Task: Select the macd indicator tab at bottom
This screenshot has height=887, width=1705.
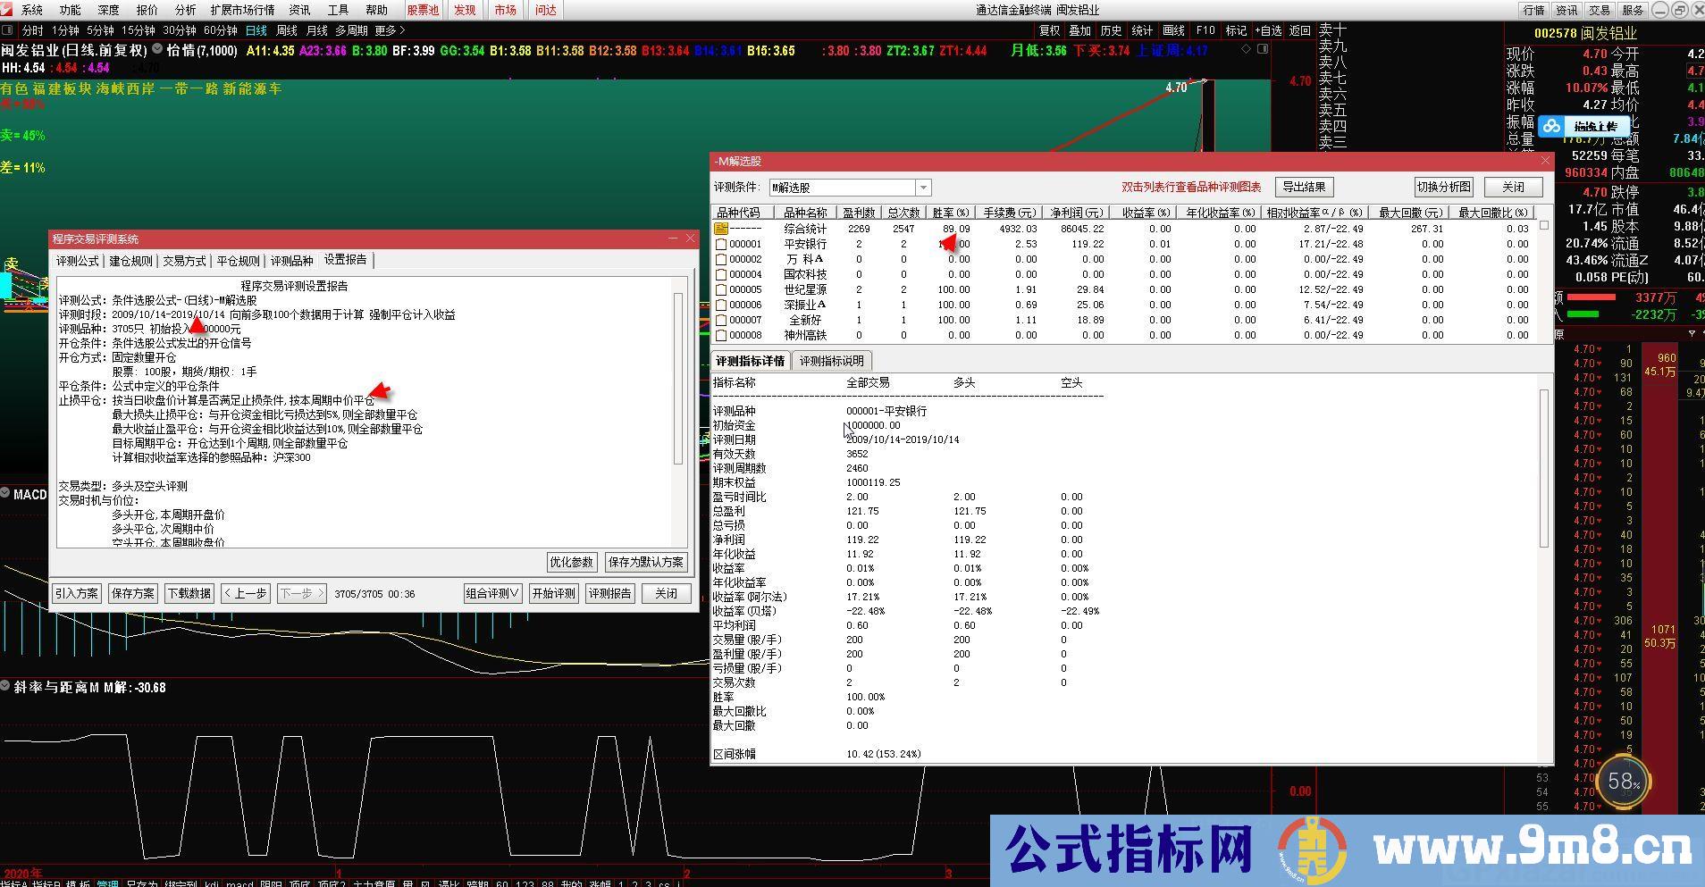Action: [x=239, y=883]
